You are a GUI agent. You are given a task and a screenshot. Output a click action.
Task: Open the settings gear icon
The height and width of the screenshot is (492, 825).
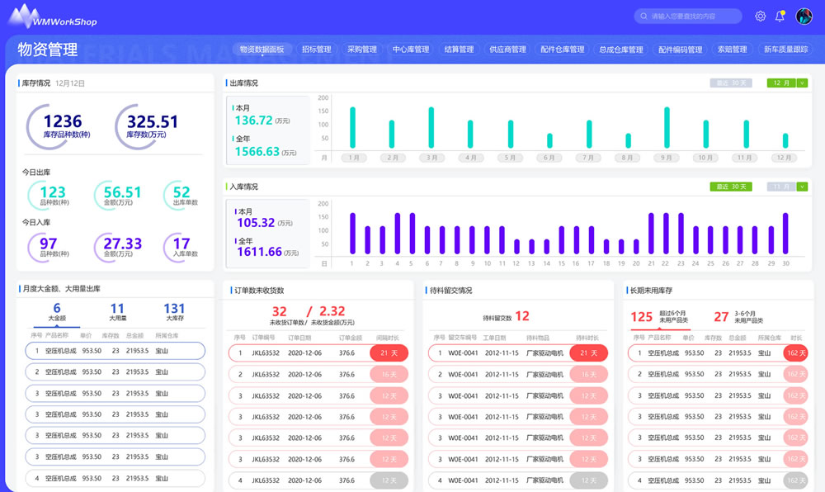pos(761,16)
